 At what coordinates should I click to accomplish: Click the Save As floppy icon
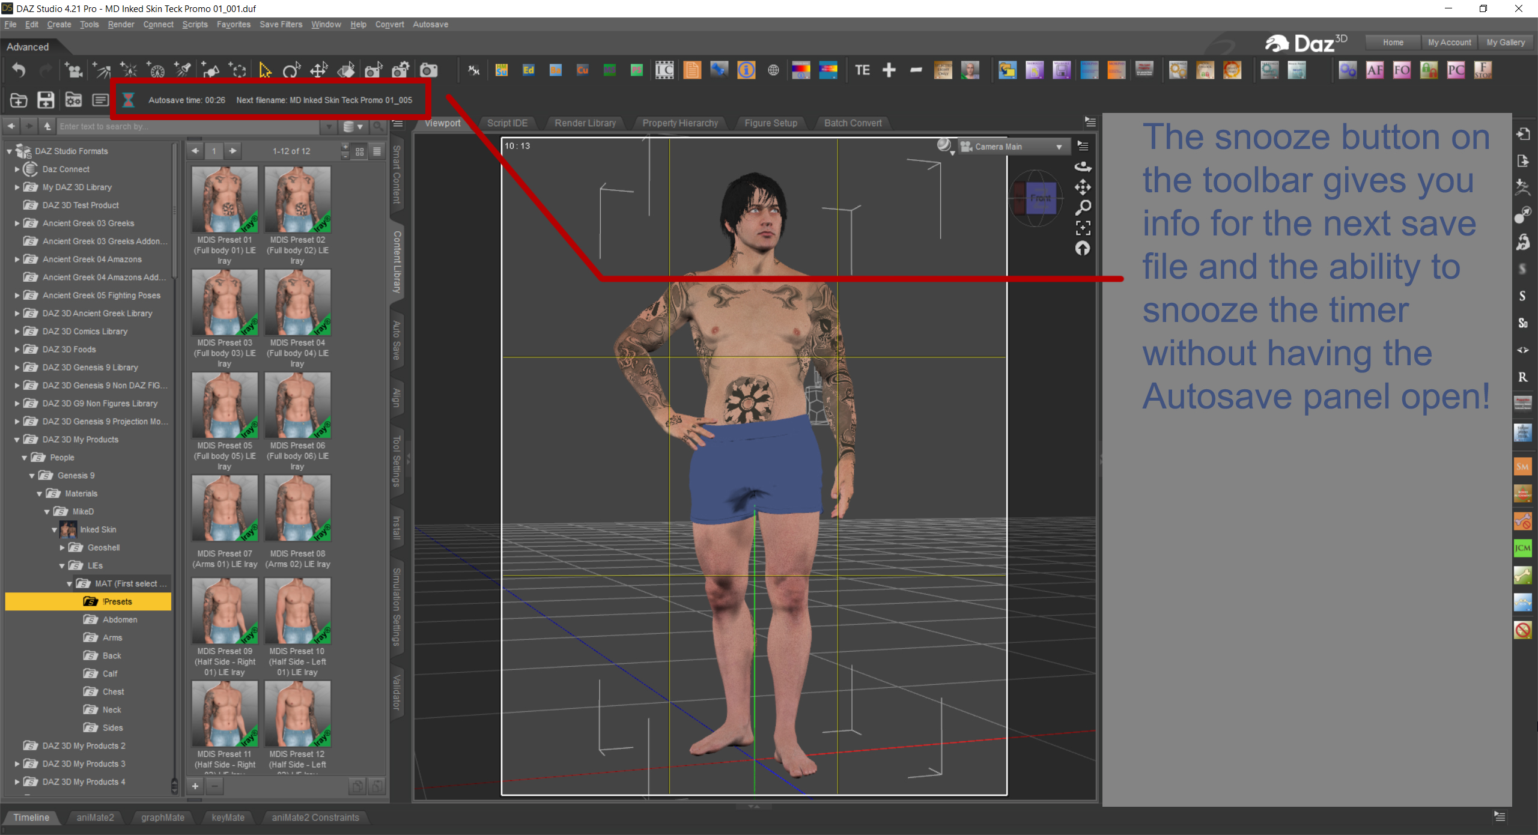click(46, 100)
